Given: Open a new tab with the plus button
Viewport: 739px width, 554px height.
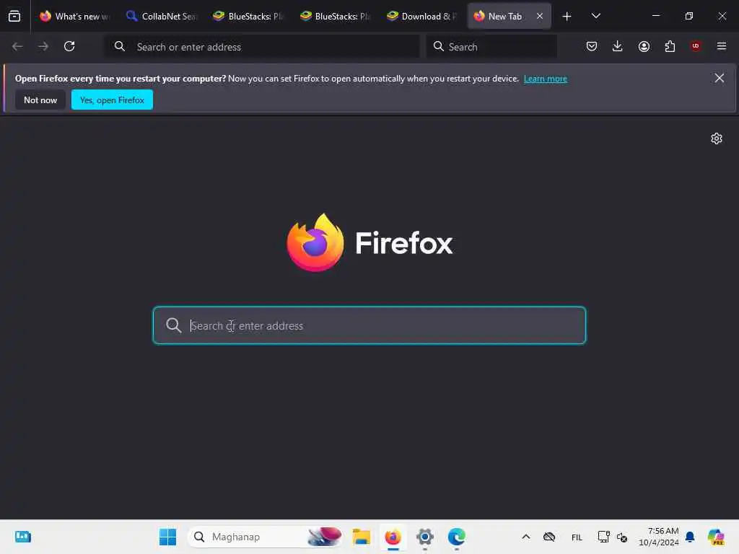Looking at the screenshot, I should pos(567,17).
